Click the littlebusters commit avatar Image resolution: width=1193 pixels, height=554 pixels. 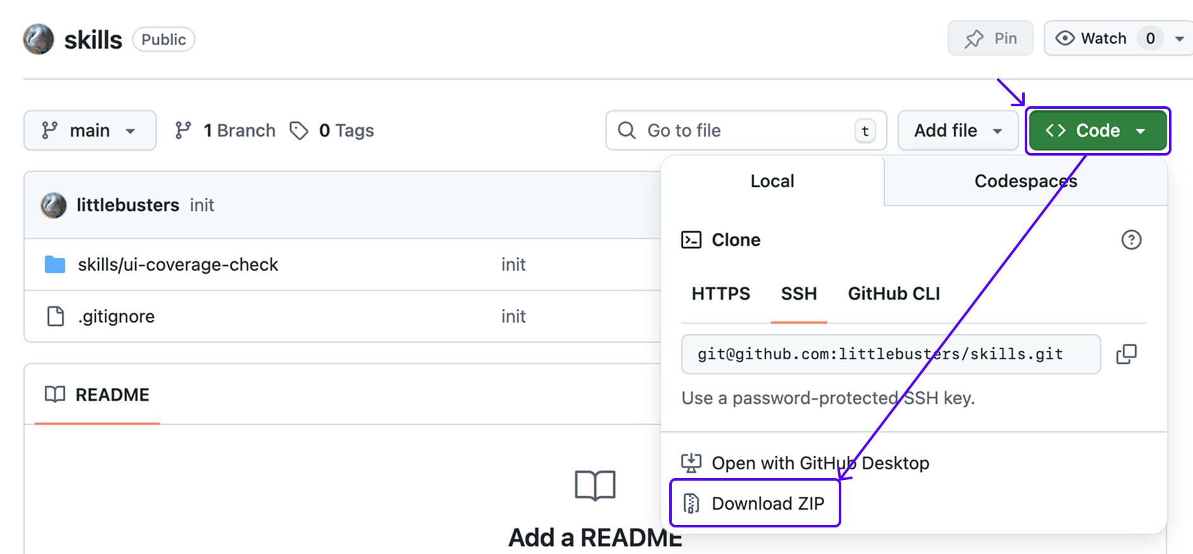coord(54,205)
